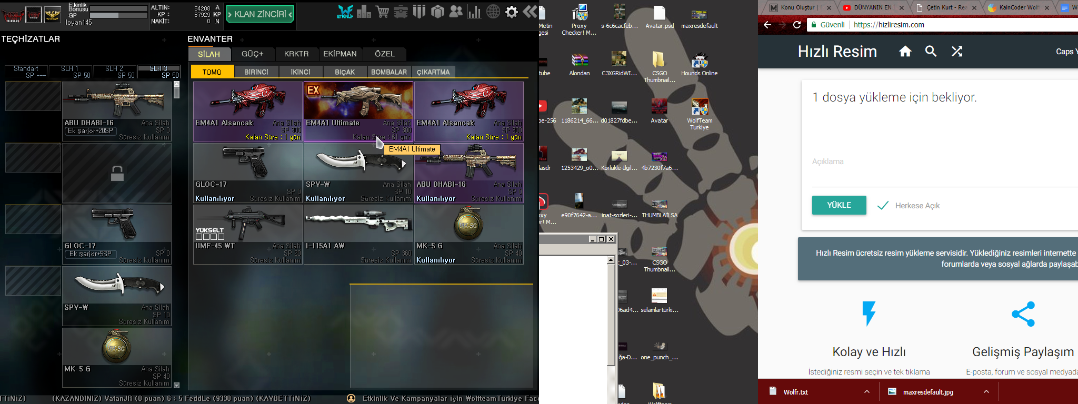Open the search icon on Hızlı Resim
The height and width of the screenshot is (404, 1078).
(x=931, y=51)
